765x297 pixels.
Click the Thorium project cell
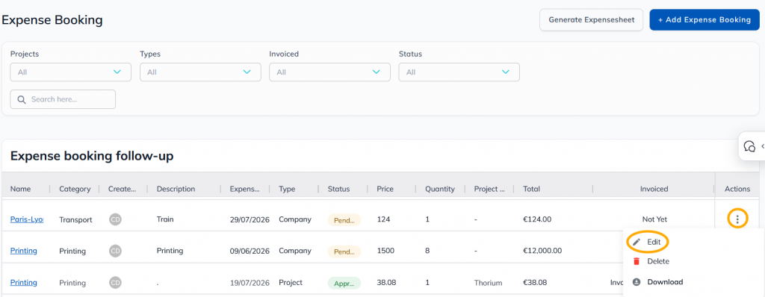point(487,282)
